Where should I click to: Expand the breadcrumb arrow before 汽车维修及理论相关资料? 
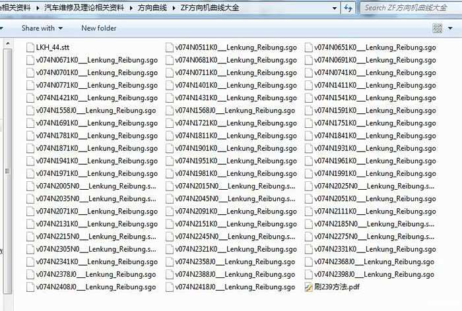click(x=38, y=9)
